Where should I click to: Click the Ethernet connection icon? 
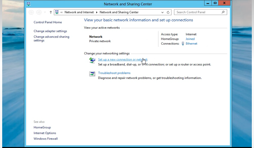click(183, 44)
